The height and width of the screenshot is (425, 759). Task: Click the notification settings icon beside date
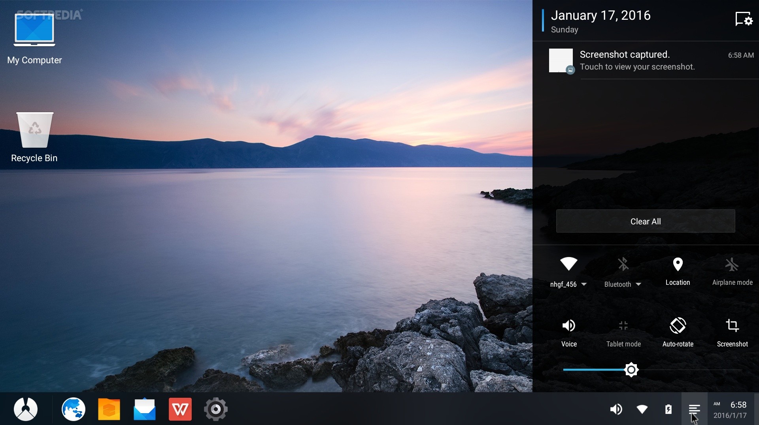[744, 19]
